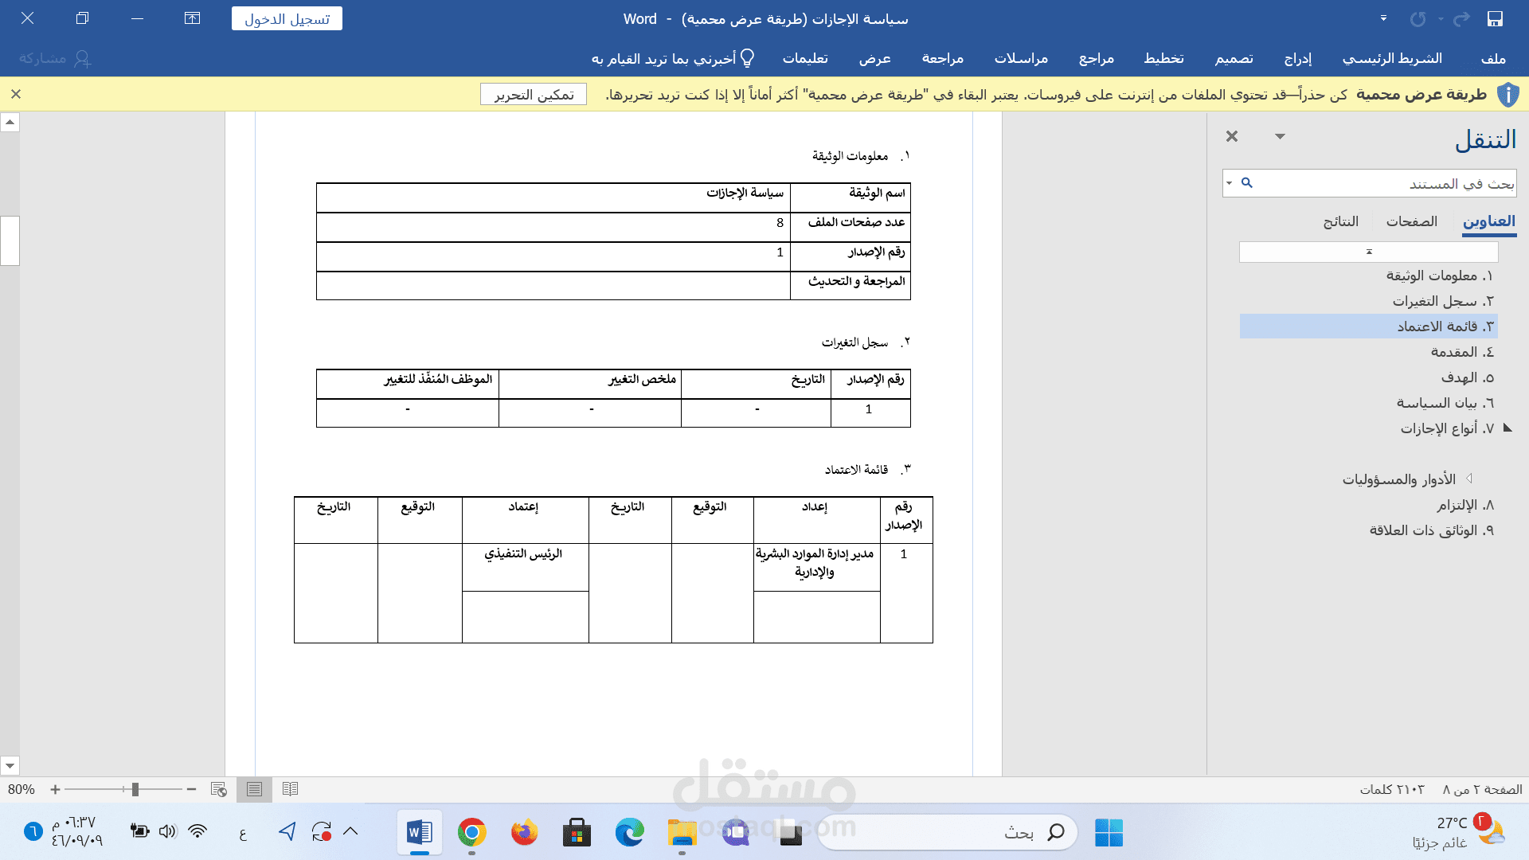Select heading ١. معلومات الوثيقة
1529x860 pixels.
(1368, 276)
